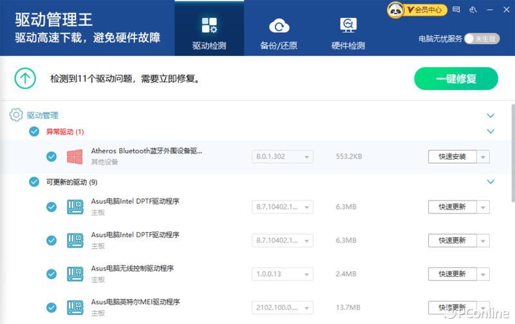Click 快速更新 for the second Intel DPTF driver
The image size is (515, 324).
coord(453,240)
